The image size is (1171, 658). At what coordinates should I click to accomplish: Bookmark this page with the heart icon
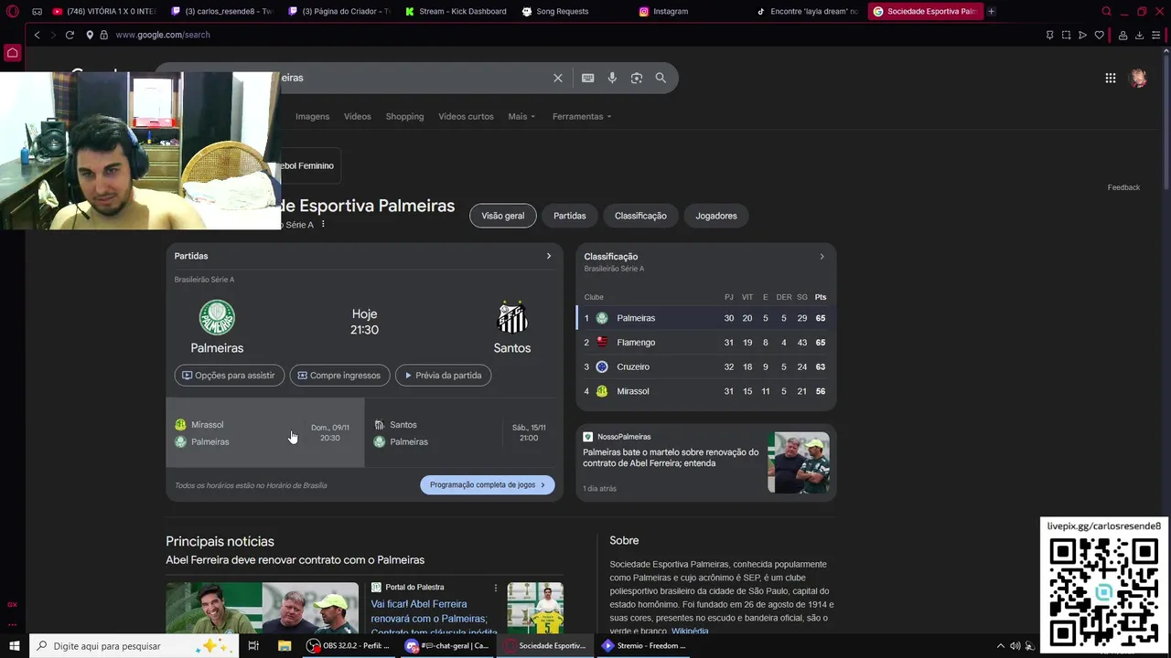coord(1099,35)
